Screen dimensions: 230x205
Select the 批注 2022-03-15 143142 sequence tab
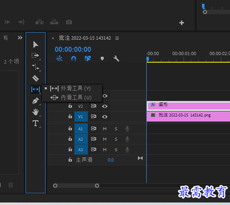85,38
